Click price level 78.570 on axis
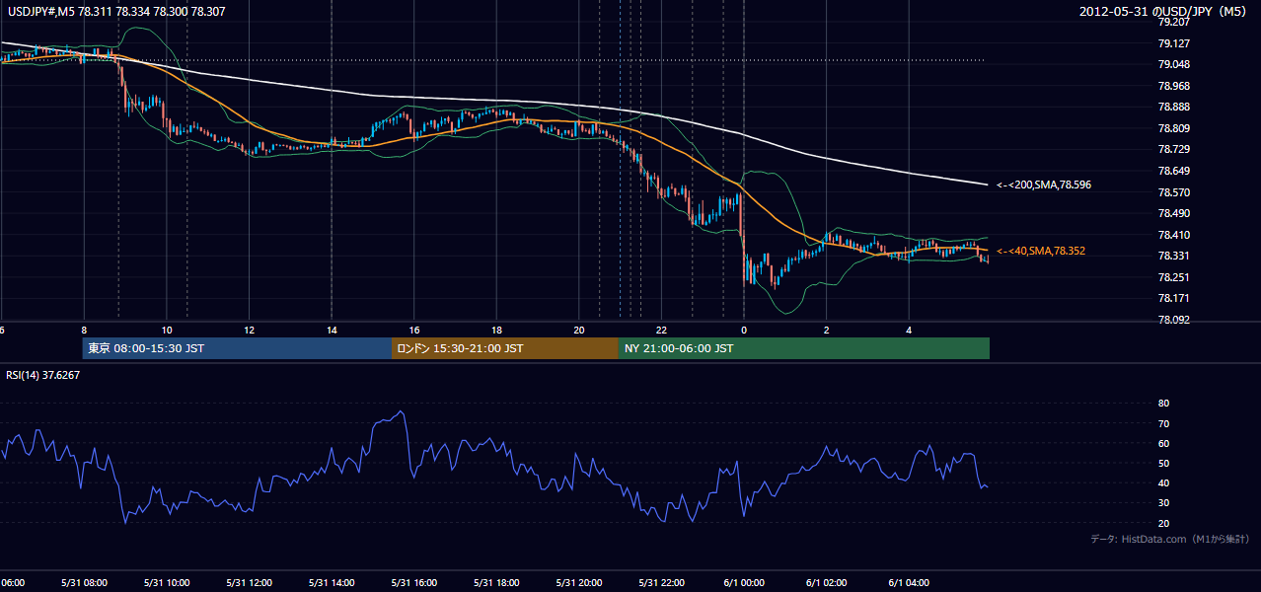Screen dimensions: 1261x592 [1172, 192]
